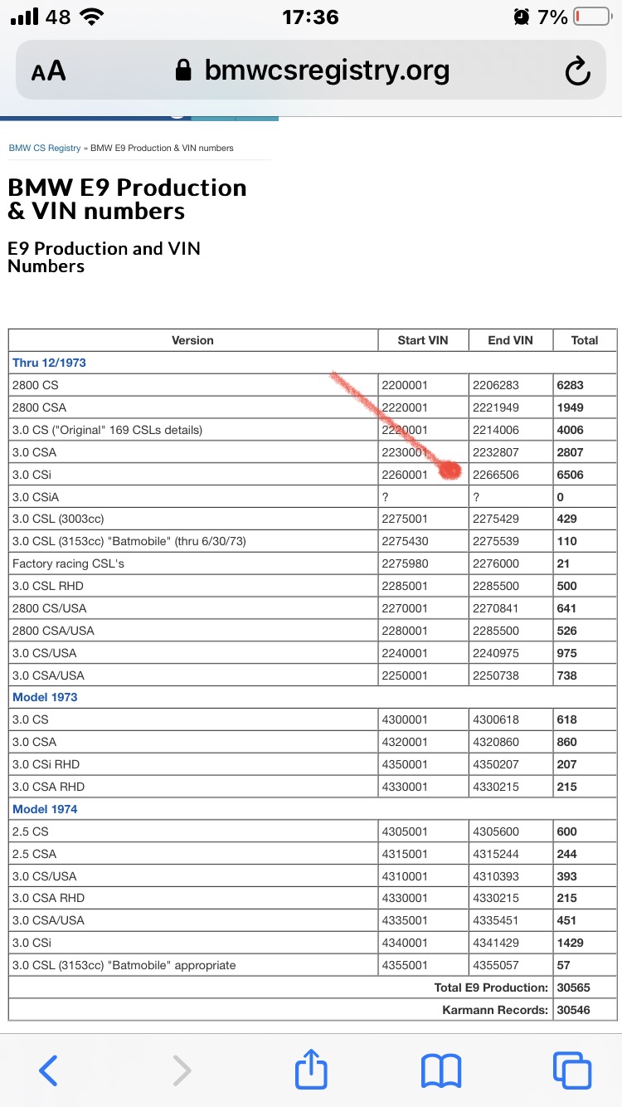
Task: Open the Thru 12/1973 section link
Action: click(49, 363)
